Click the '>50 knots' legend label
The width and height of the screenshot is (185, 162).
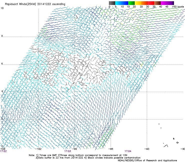[x=178, y=7]
